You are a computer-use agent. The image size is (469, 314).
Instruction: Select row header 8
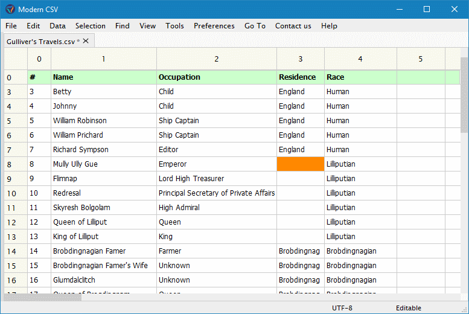[16, 164]
